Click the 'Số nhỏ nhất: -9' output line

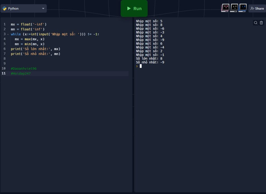(150, 62)
